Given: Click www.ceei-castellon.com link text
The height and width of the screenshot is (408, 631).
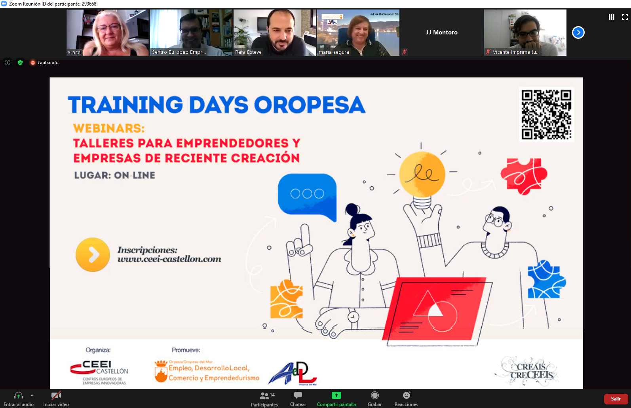Looking at the screenshot, I should pos(169,259).
